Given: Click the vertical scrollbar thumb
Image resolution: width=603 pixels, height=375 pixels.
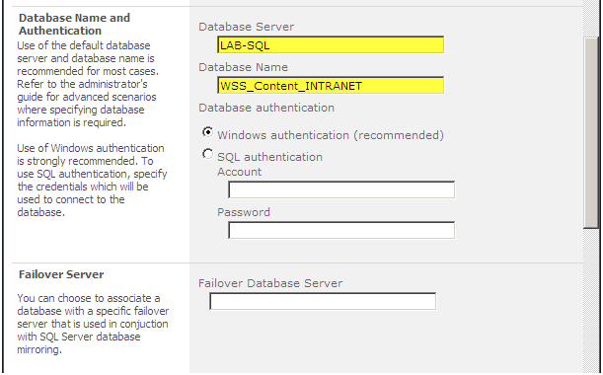Looking at the screenshot, I should pos(591,132).
